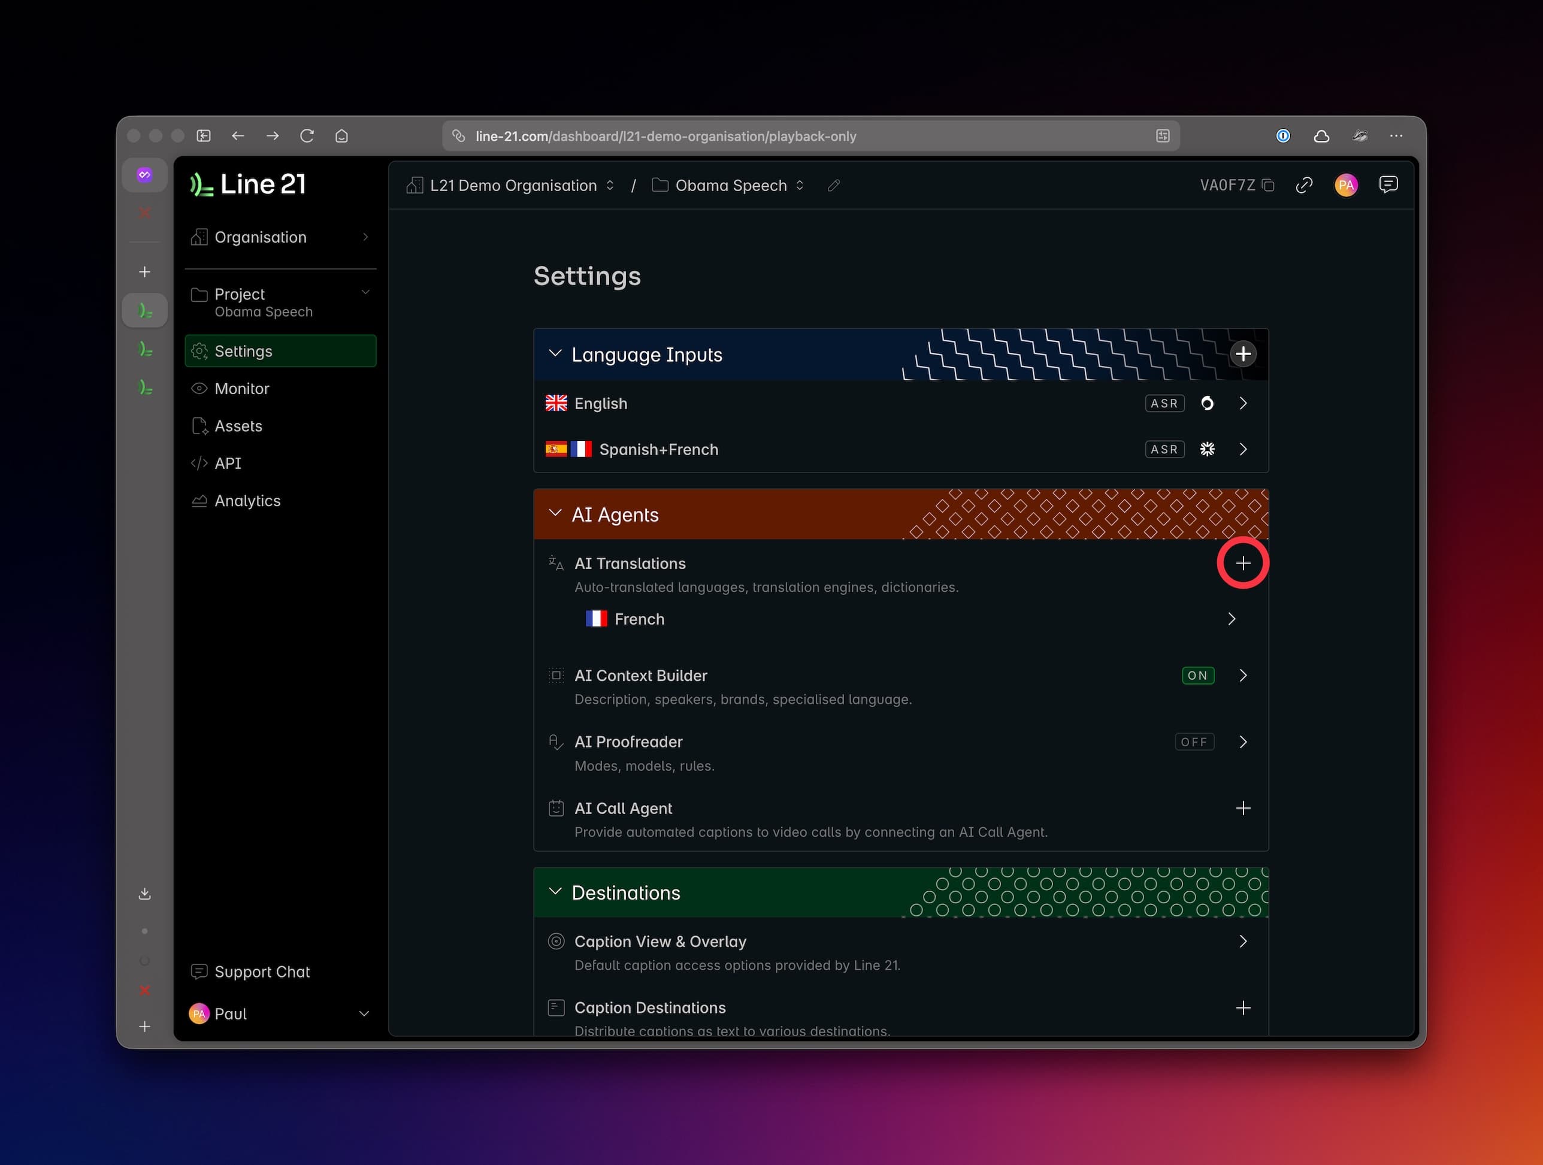This screenshot has width=1543, height=1165.
Task: Copy the VA0F7Z project code
Action: 1268,186
